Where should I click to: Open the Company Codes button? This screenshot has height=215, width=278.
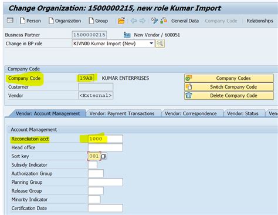[x=229, y=78]
